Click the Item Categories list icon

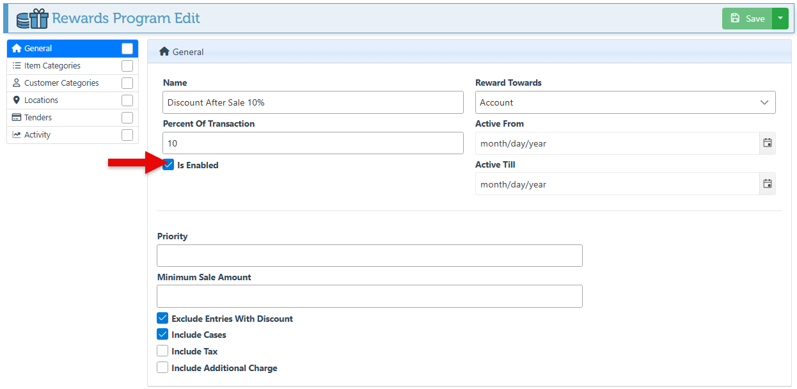click(x=17, y=66)
